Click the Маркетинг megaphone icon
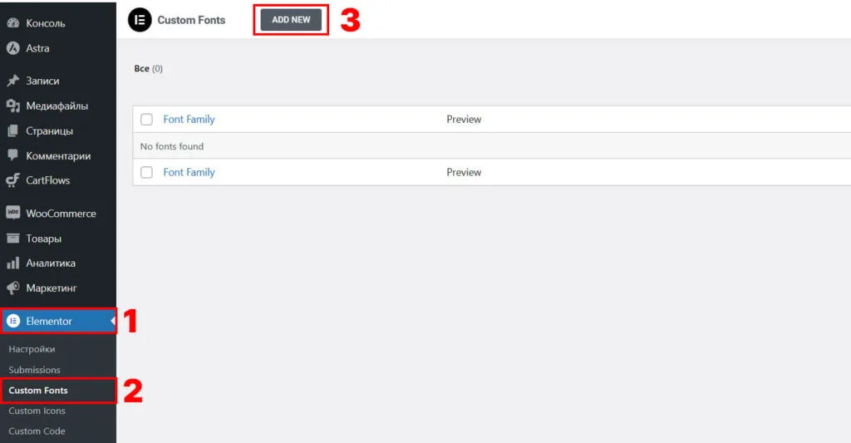 click(12, 288)
